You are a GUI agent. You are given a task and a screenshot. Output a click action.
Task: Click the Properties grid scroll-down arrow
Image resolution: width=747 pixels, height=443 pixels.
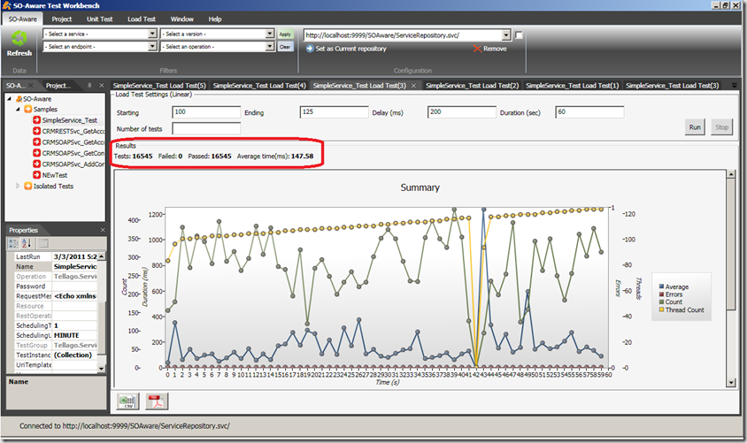point(101,369)
